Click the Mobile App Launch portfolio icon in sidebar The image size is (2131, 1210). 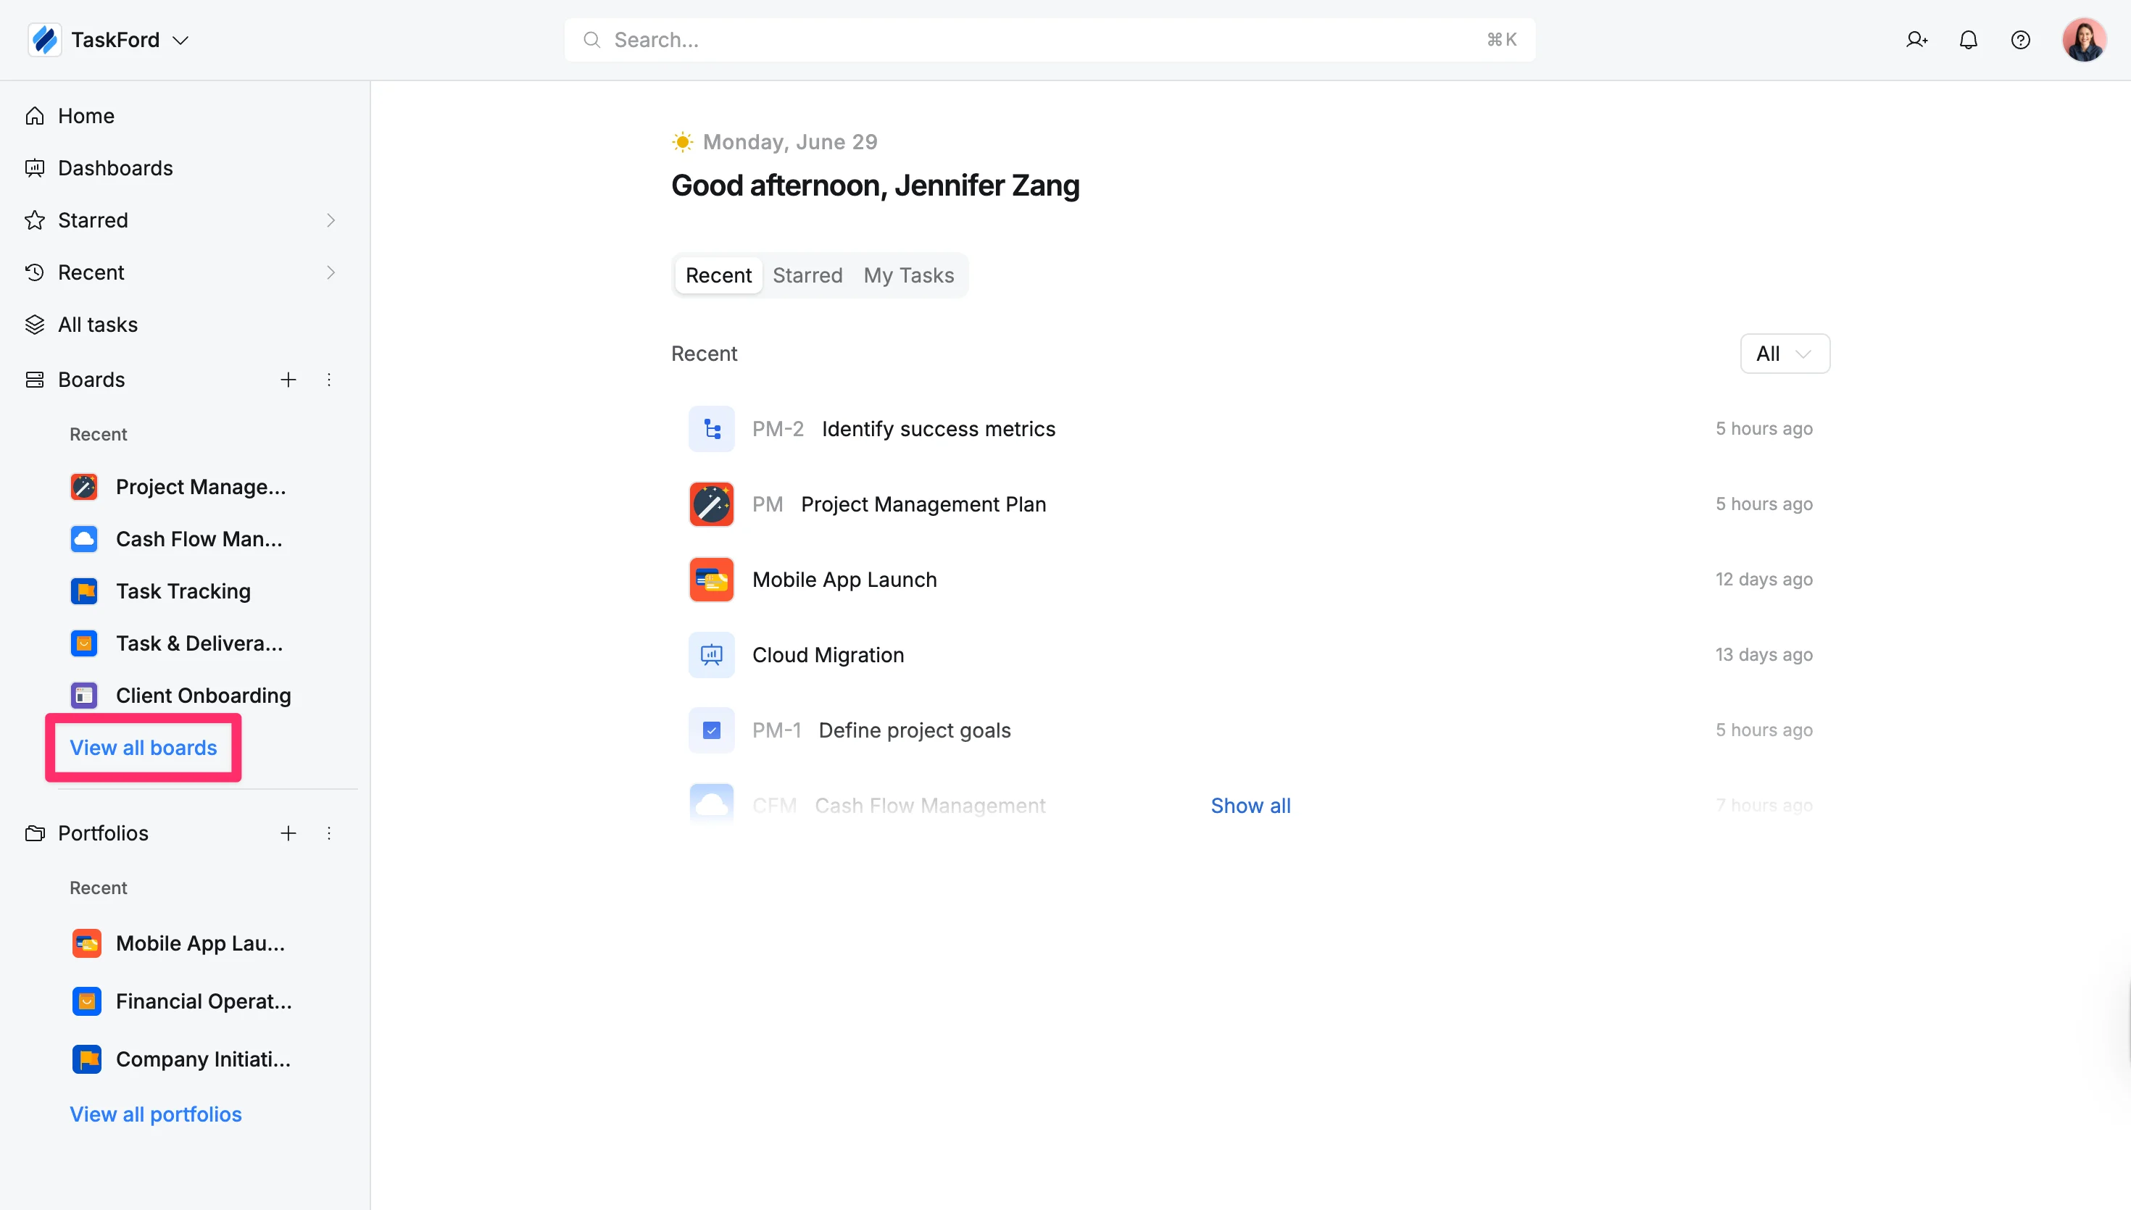(86, 943)
